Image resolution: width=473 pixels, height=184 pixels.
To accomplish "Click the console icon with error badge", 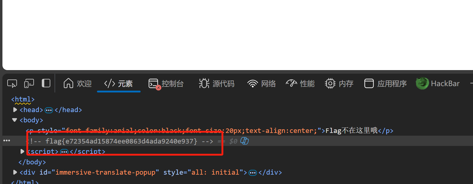I will point(155,84).
